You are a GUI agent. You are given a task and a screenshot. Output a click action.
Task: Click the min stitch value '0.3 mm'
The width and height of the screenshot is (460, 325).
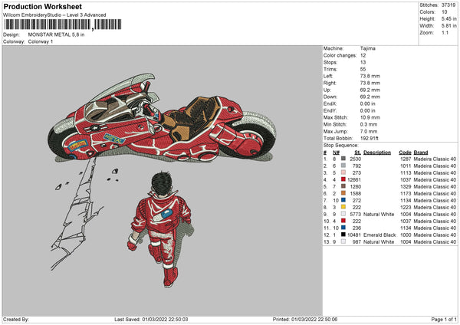(x=369, y=124)
